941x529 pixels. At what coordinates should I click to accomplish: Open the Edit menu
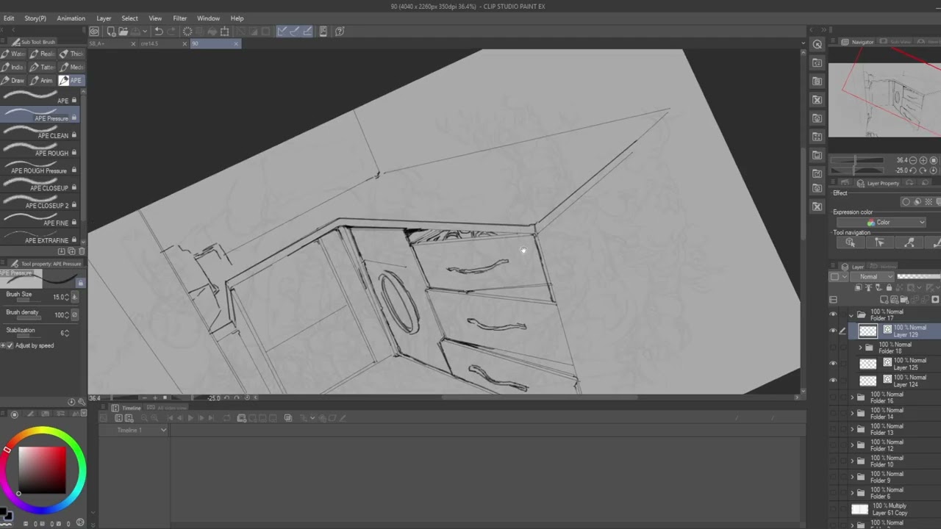9,18
